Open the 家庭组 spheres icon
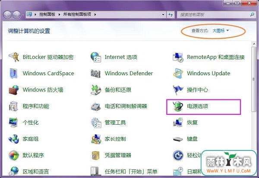 [x=14, y=139]
